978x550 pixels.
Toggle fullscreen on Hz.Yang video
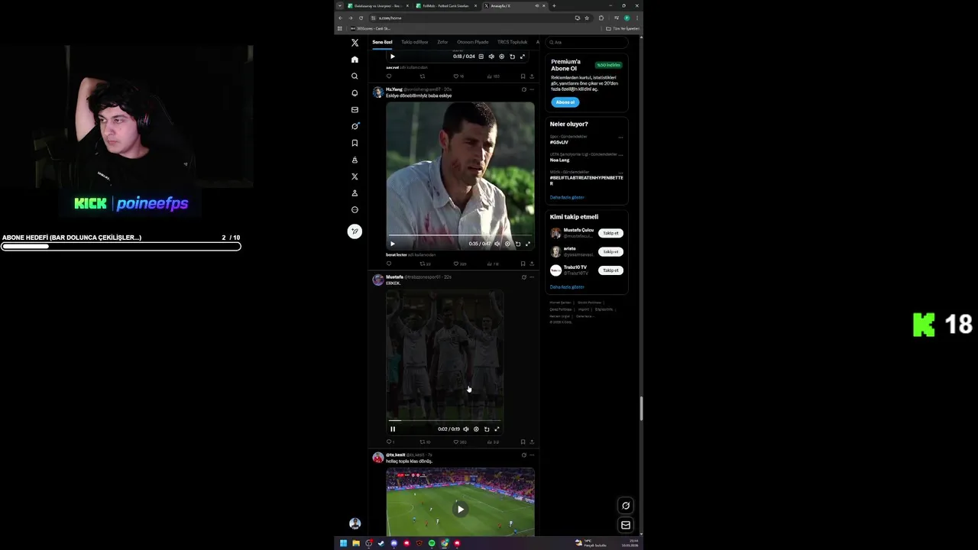527,244
